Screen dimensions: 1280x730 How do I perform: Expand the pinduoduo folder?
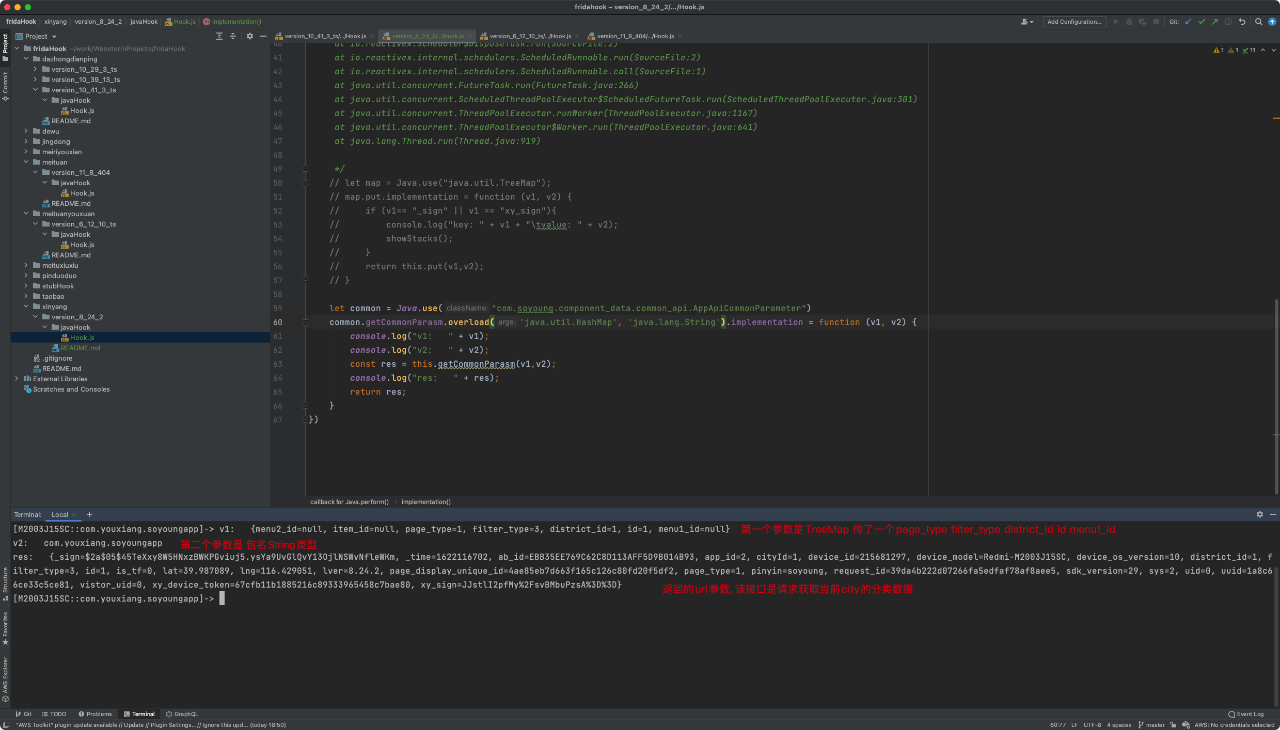(26, 275)
